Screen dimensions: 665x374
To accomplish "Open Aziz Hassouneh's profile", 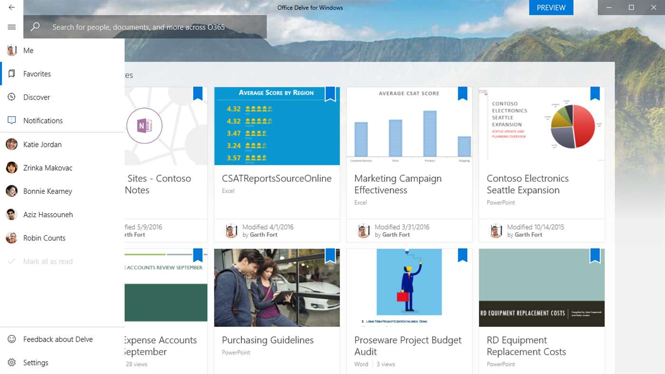I will (x=62, y=214).
